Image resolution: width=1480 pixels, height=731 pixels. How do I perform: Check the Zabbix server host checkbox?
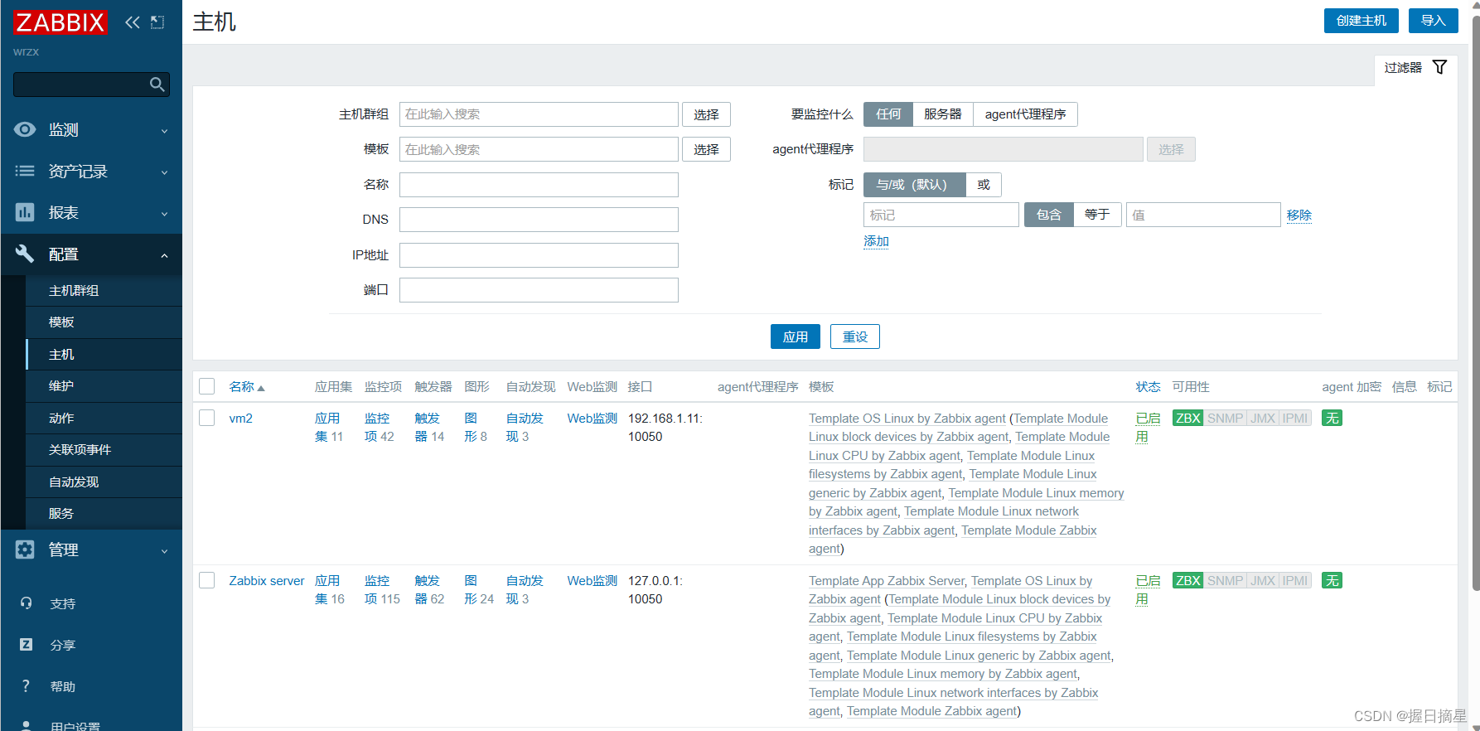(x=207, y=580)
